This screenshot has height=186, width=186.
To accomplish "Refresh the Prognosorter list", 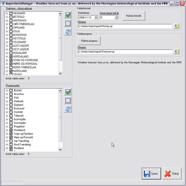I will 68,109.
